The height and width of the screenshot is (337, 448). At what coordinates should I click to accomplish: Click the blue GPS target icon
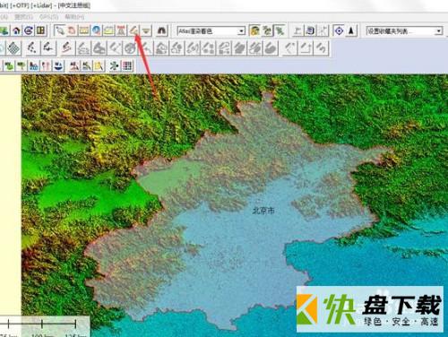[x=339, y=30]
